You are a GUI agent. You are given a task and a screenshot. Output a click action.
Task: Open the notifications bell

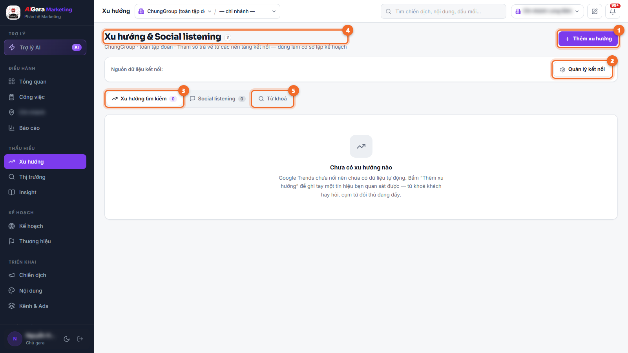(x=613, y=11)
